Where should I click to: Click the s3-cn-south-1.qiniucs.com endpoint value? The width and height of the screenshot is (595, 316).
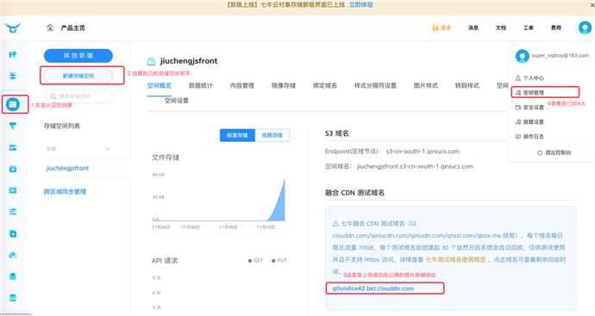point(423,152)
